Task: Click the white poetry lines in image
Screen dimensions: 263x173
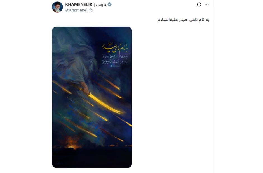Action: pos(115,59)
